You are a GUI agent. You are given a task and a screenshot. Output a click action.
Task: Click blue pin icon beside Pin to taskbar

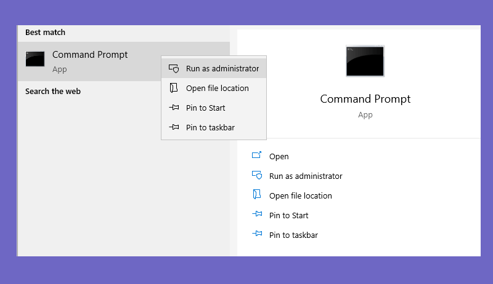click(x=257, y=234)
